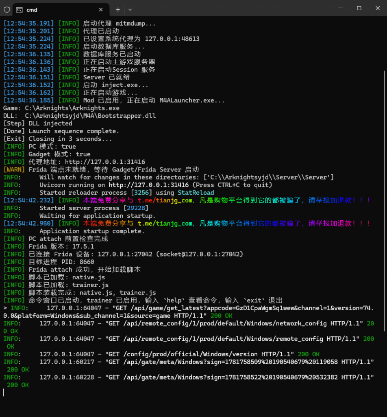Viewport: 387px width, 417px height.
Task: Click the server process id "[29228]"
Action: click(x=136, y=208)
